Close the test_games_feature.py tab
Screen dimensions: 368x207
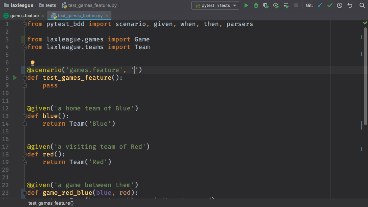[x=107, y=16]
